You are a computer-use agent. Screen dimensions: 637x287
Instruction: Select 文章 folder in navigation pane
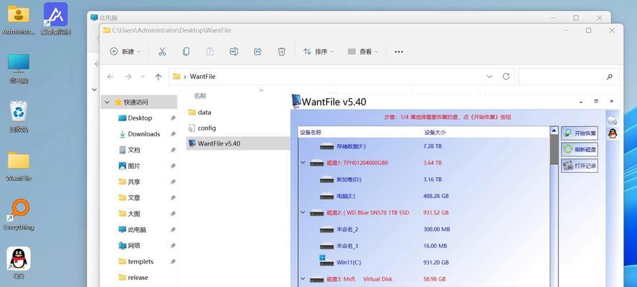click(129, 197)
